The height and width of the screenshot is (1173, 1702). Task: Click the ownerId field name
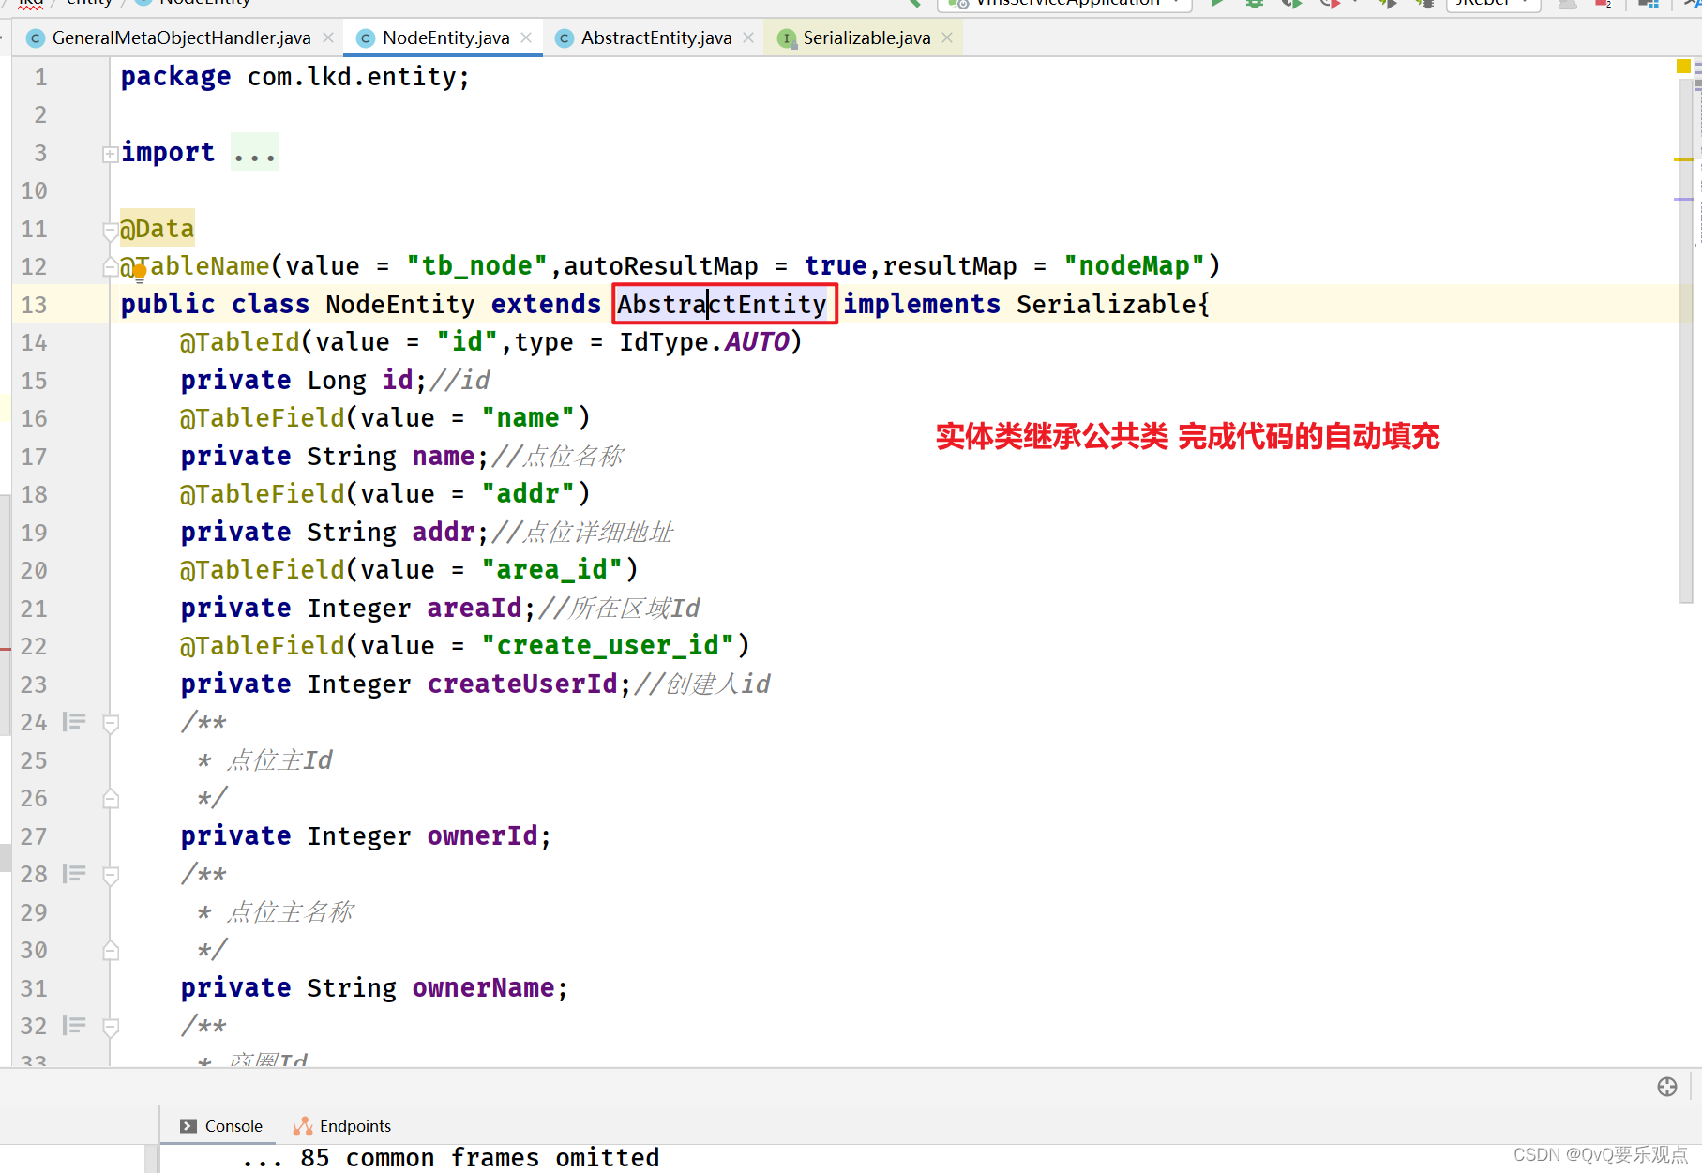483,836
